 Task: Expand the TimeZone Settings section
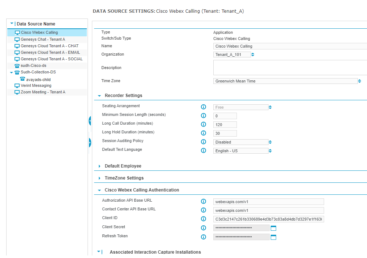tap(99, 178)
